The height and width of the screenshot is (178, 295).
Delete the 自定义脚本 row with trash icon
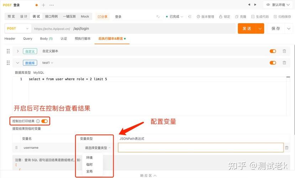point(284,51)
